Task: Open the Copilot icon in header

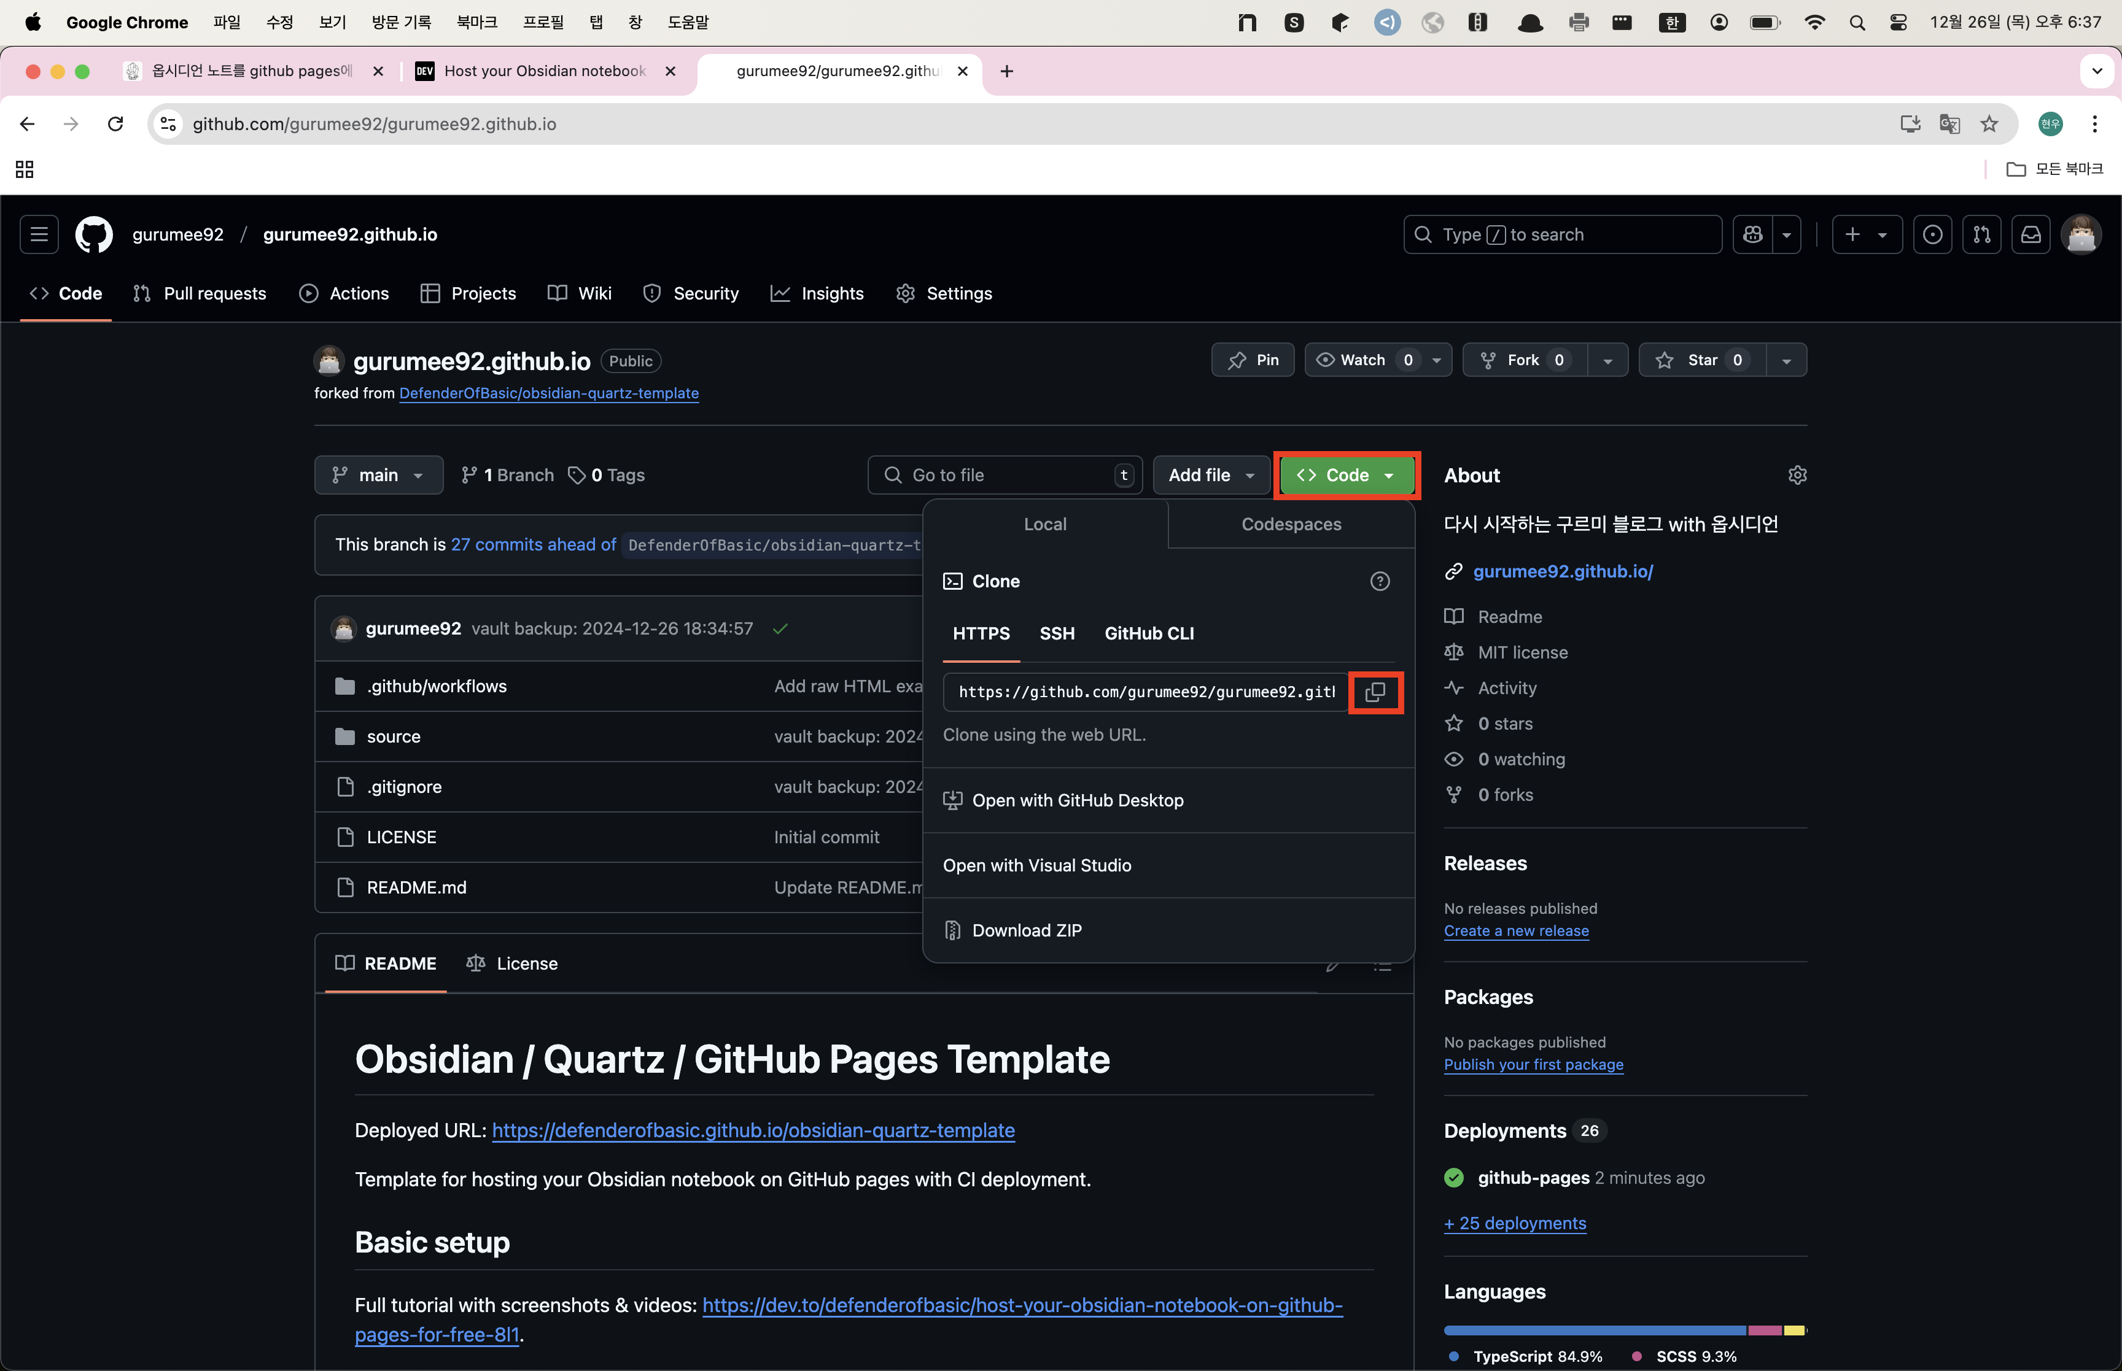Action: pyautogui.click(x=1752, y=234)
